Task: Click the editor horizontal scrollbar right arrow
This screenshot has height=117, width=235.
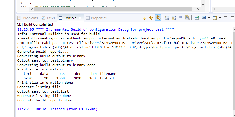Action: coord(198,9)
